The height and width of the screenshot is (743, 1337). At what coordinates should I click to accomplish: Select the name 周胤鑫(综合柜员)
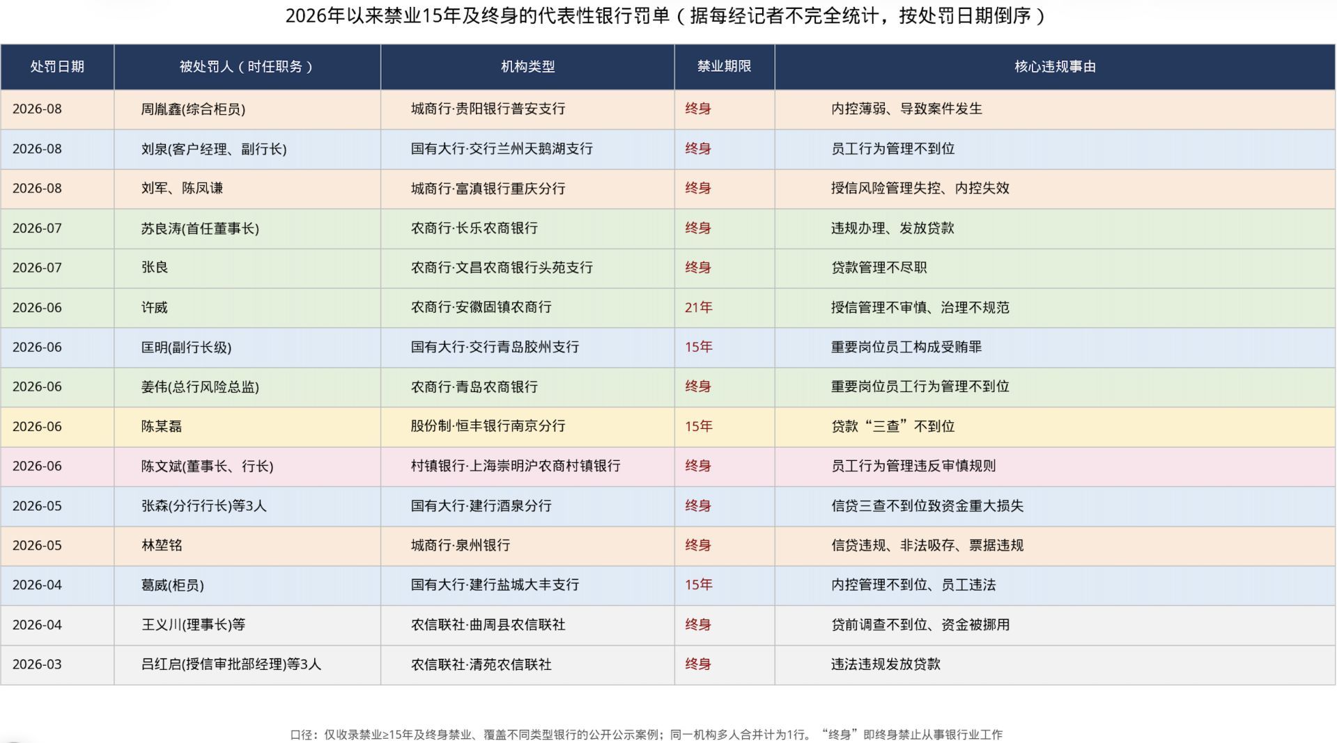click(193, 109)
